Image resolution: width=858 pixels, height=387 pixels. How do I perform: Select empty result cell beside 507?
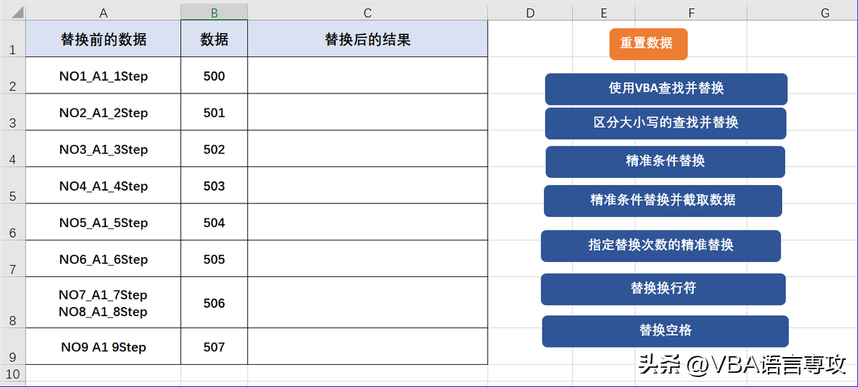click(368, 346)
